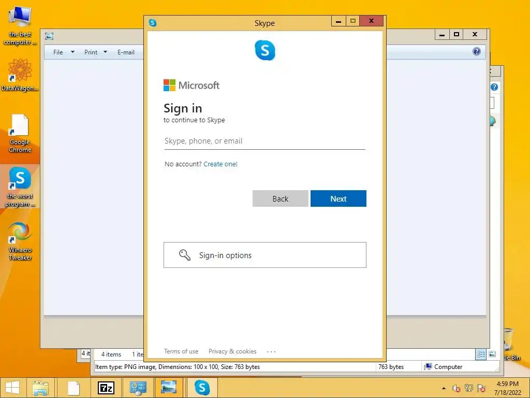Switch Explorer to details view icon
Image resolution: width=530 pixels, height=398 pixels.
click(481, 354)
